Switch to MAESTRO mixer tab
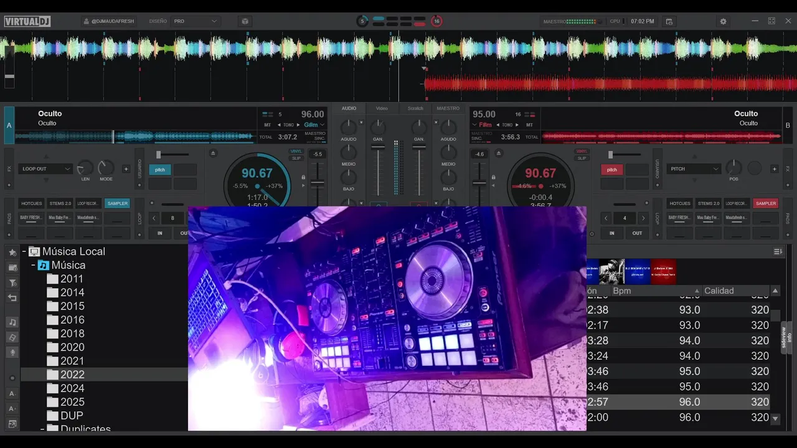Viewport: 797px width, 448px height. pyautogui.click(x=448, y=108)
